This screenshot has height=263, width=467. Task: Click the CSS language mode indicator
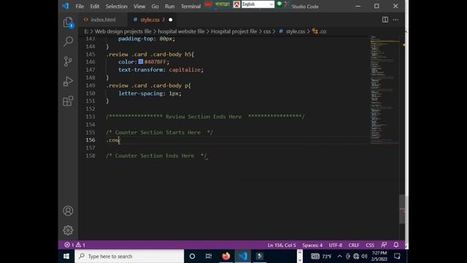pyautogui.click(x=370, y=245)
